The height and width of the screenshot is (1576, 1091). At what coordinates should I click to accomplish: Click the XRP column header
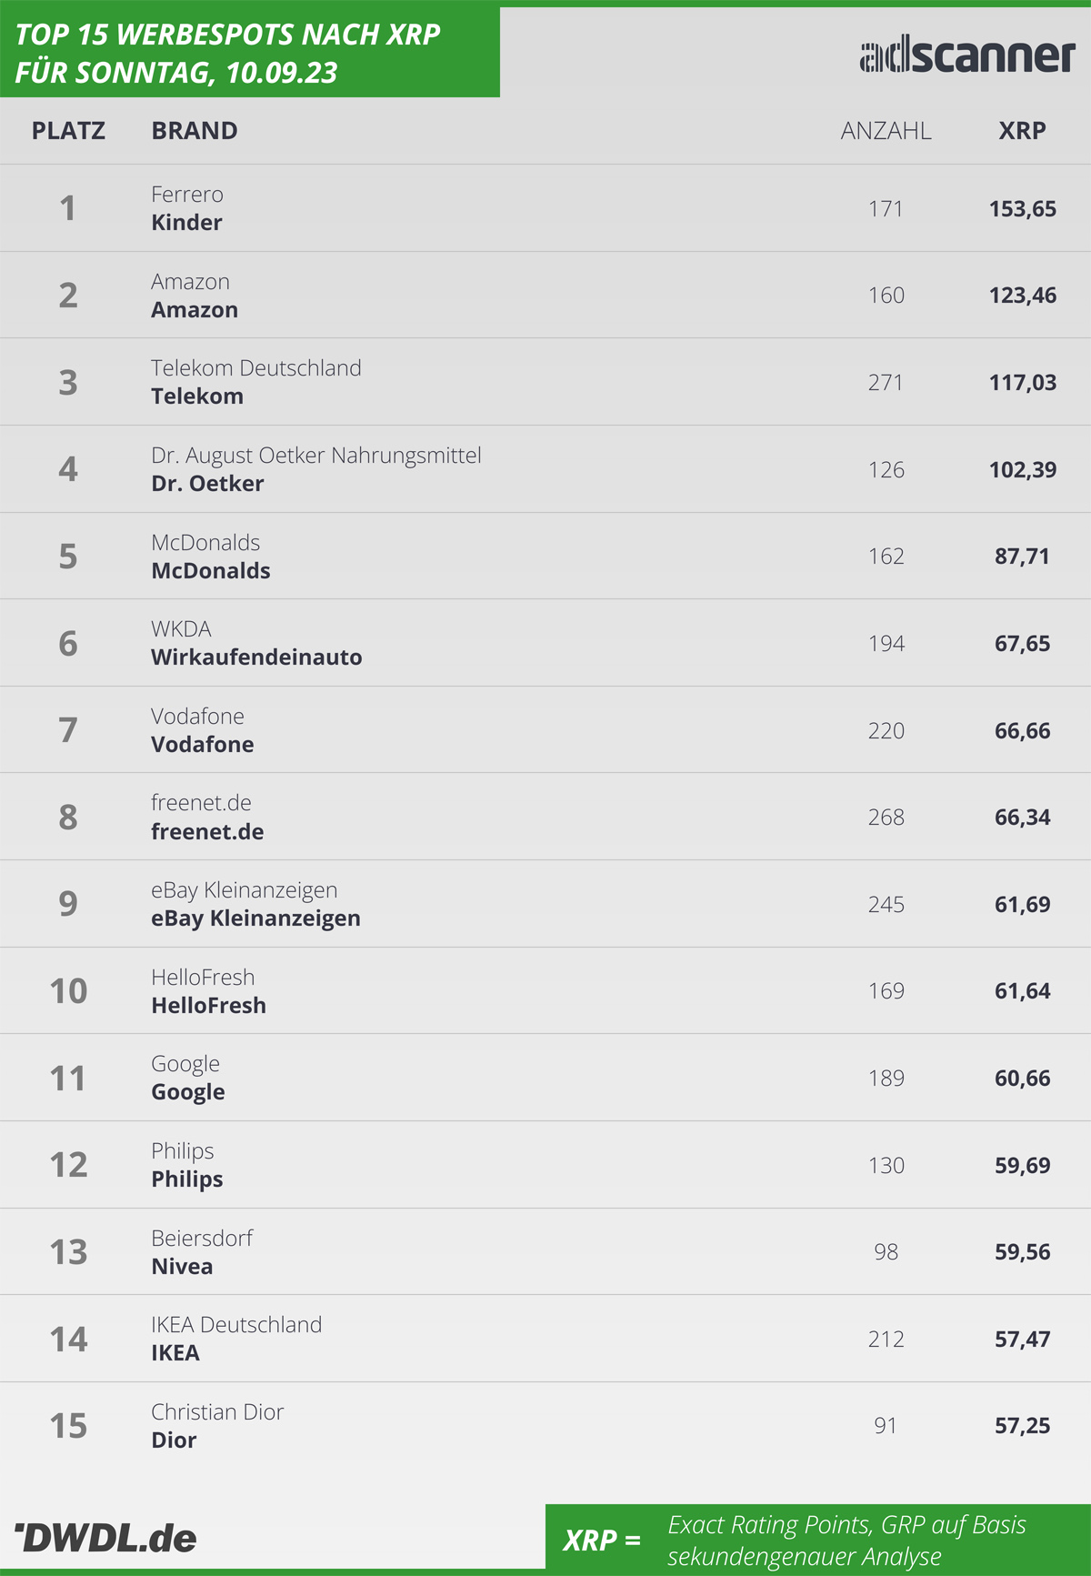coord(1022,131)
